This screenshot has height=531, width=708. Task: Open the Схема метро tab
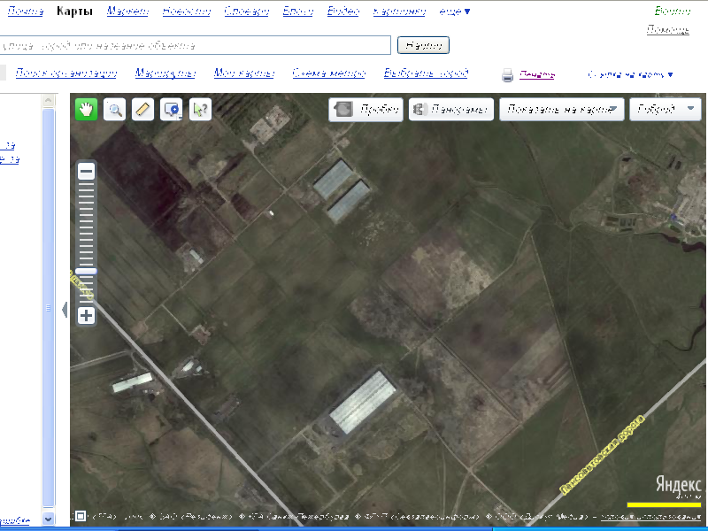coord(327,73)
